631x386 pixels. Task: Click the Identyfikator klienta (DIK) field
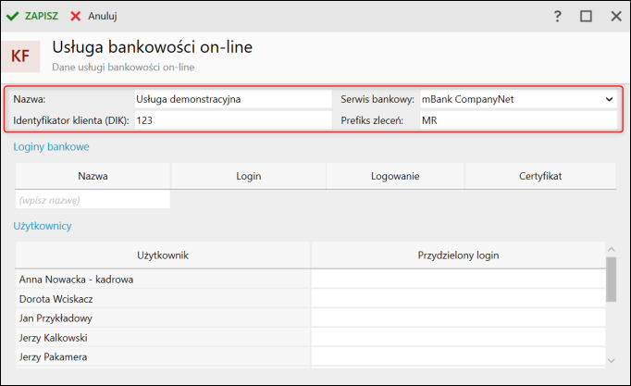(x=232, y=120)
